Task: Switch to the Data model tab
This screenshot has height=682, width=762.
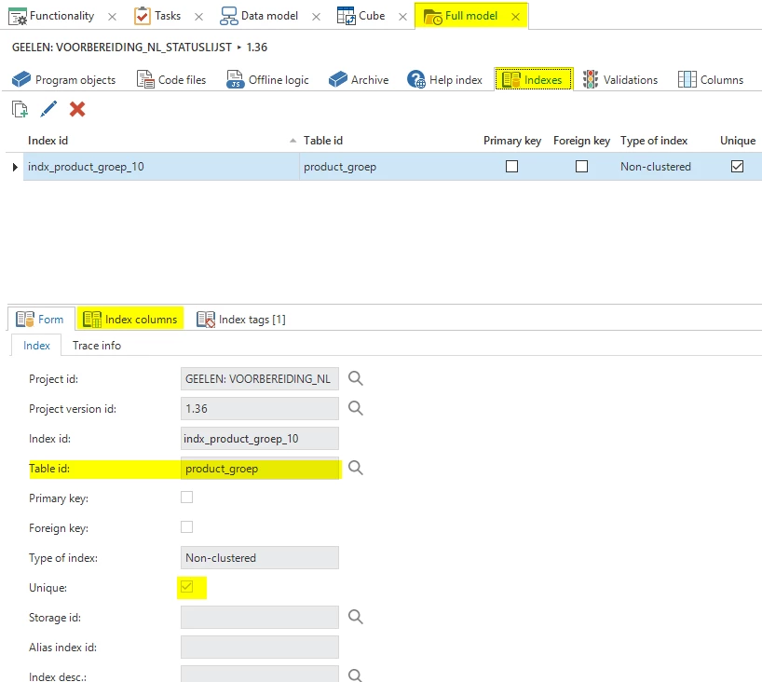Action: 259,16
